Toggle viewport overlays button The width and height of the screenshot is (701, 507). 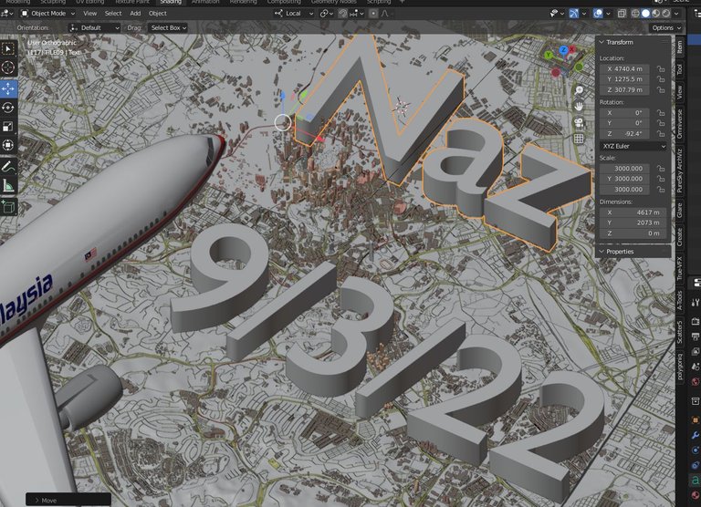[598, 14]
